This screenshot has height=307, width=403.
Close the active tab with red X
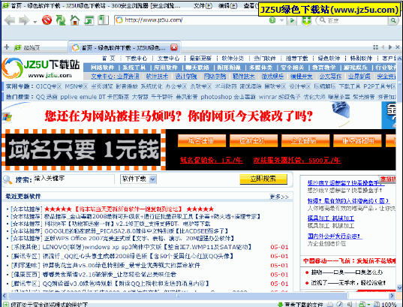(174, 47)
